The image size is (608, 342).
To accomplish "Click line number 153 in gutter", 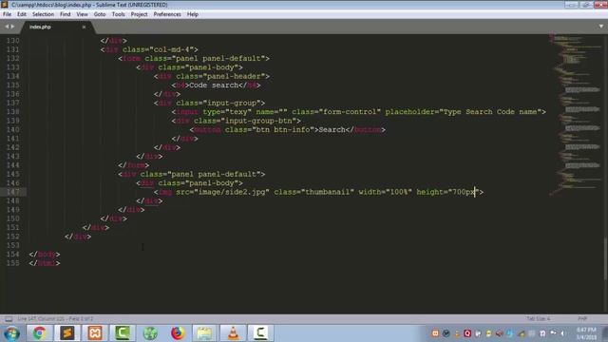I will click(12, 245).
